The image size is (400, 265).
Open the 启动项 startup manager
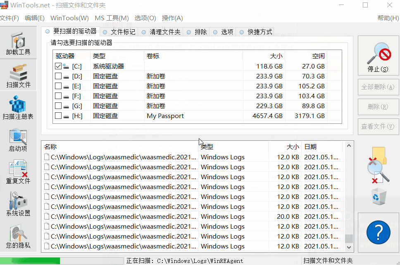point(18,140)
